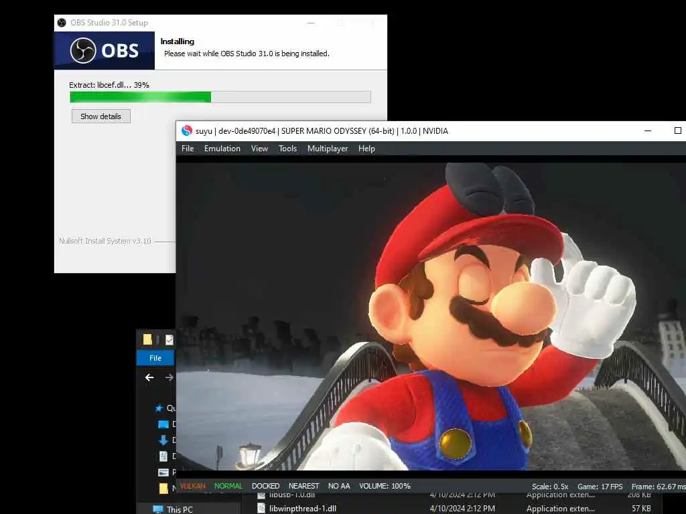Image resolution: width=686 pixels, height=514 pixels.
Task: Open the Desktop icon in Explorer sidebar
Action: (163, 424)
